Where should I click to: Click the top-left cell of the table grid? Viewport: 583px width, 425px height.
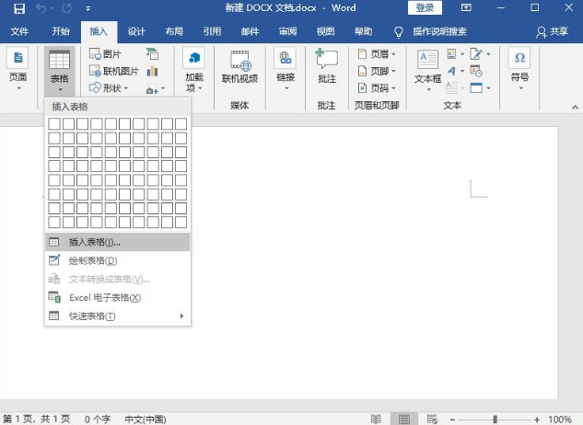(x=54, y=123)
